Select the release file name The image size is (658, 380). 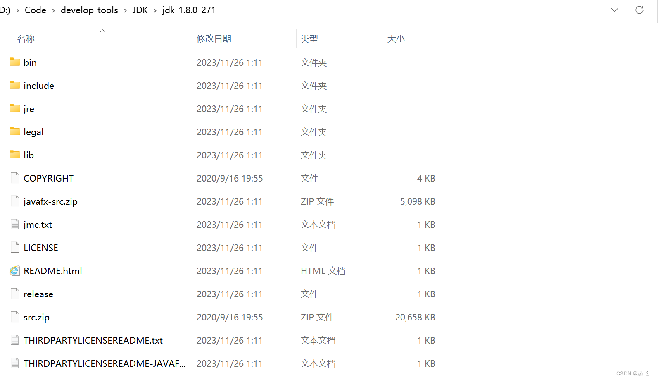(x=38, y=294)
